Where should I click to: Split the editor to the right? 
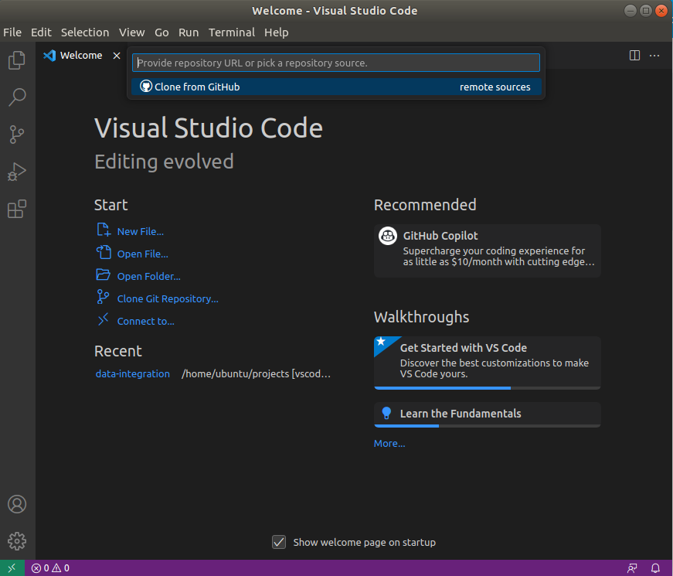pyautogui.click(x=634, y=56)
